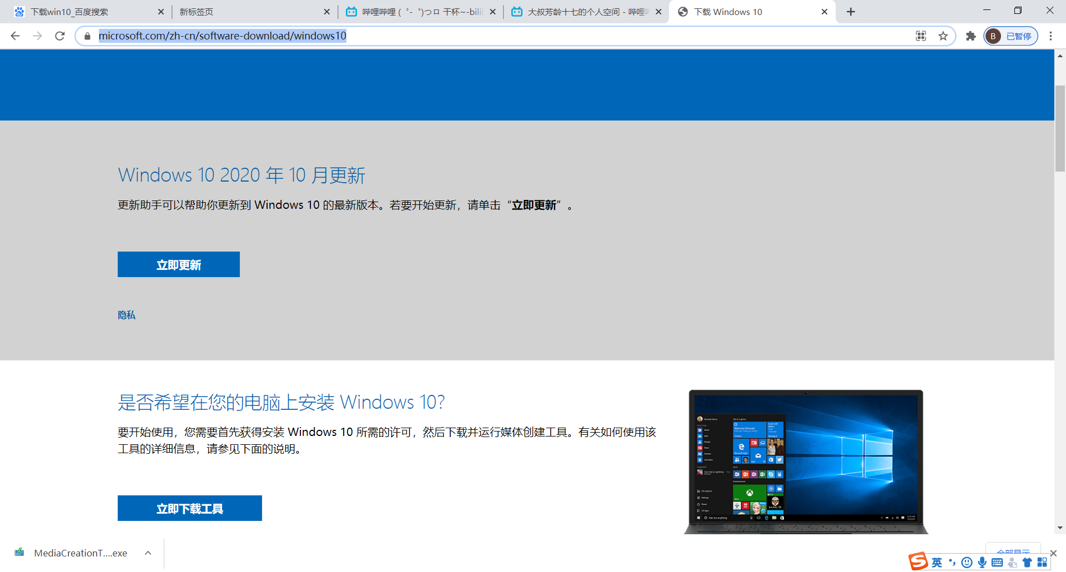1066x572 pixels.
Task: Close the downloads bar
Action: pyautogui.click(x=1053, y=553)
